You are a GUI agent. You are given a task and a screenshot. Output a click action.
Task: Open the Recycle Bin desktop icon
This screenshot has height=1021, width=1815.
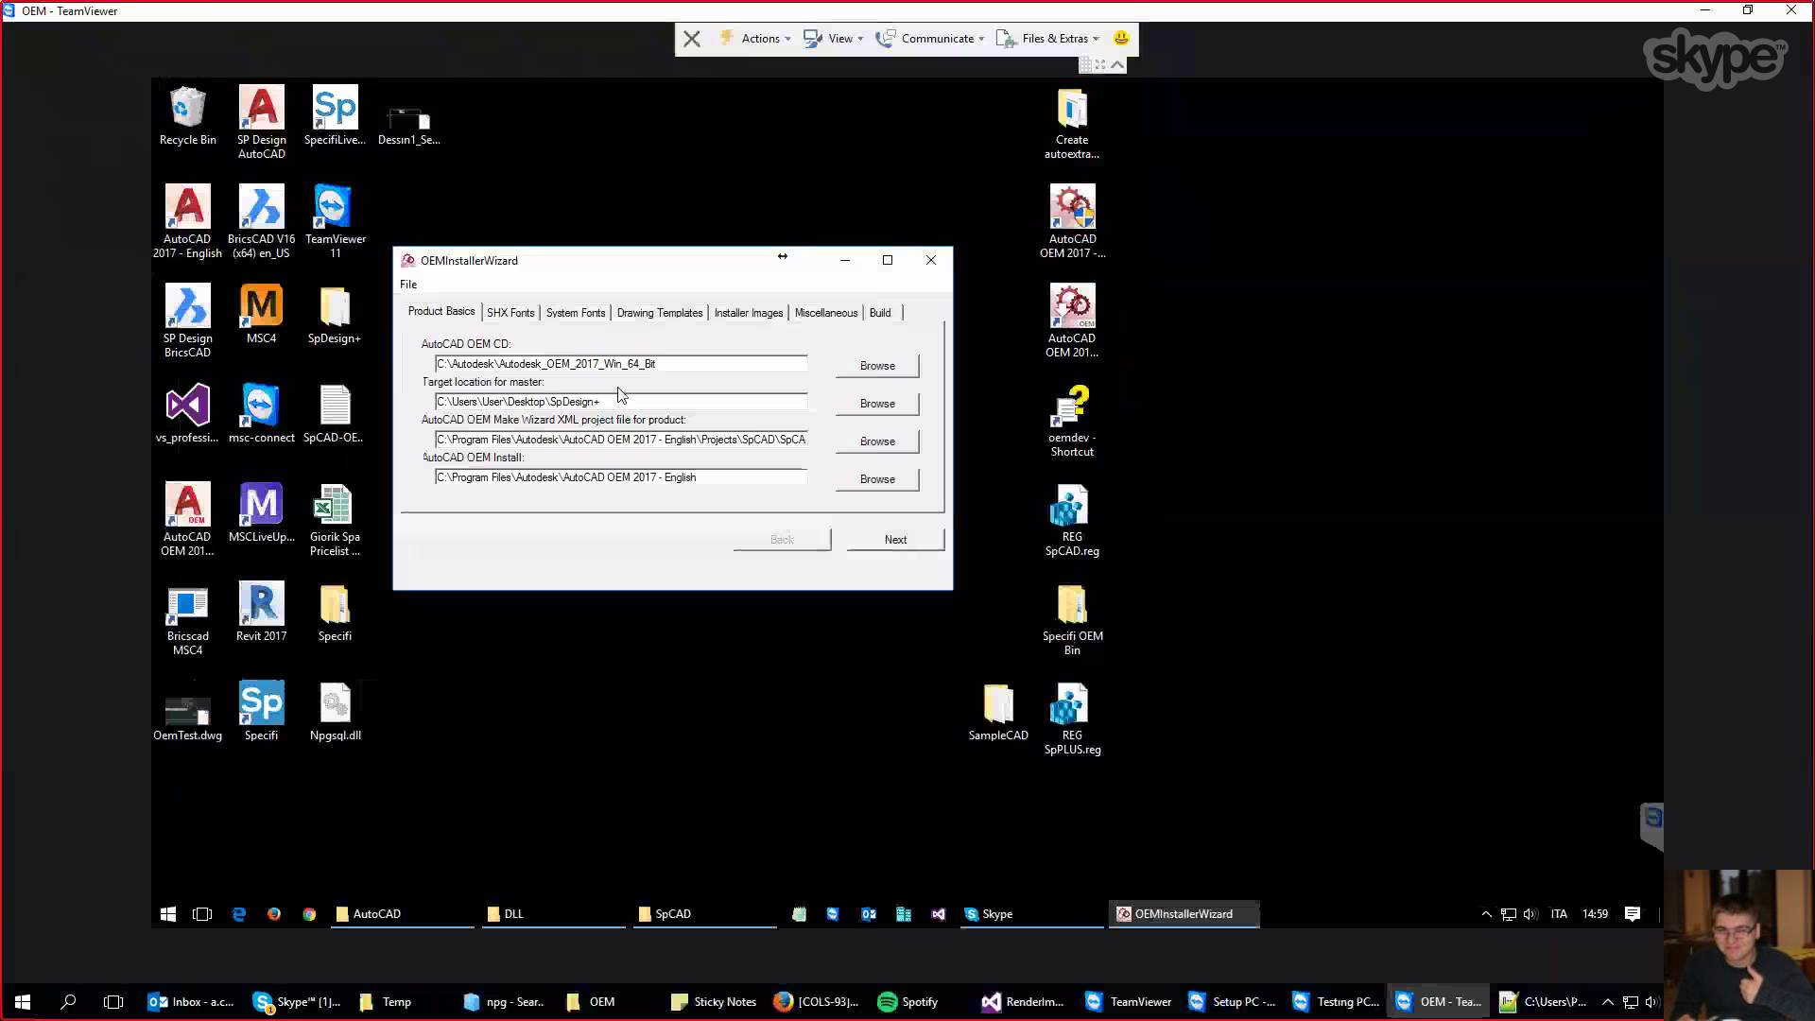[187, 116]
